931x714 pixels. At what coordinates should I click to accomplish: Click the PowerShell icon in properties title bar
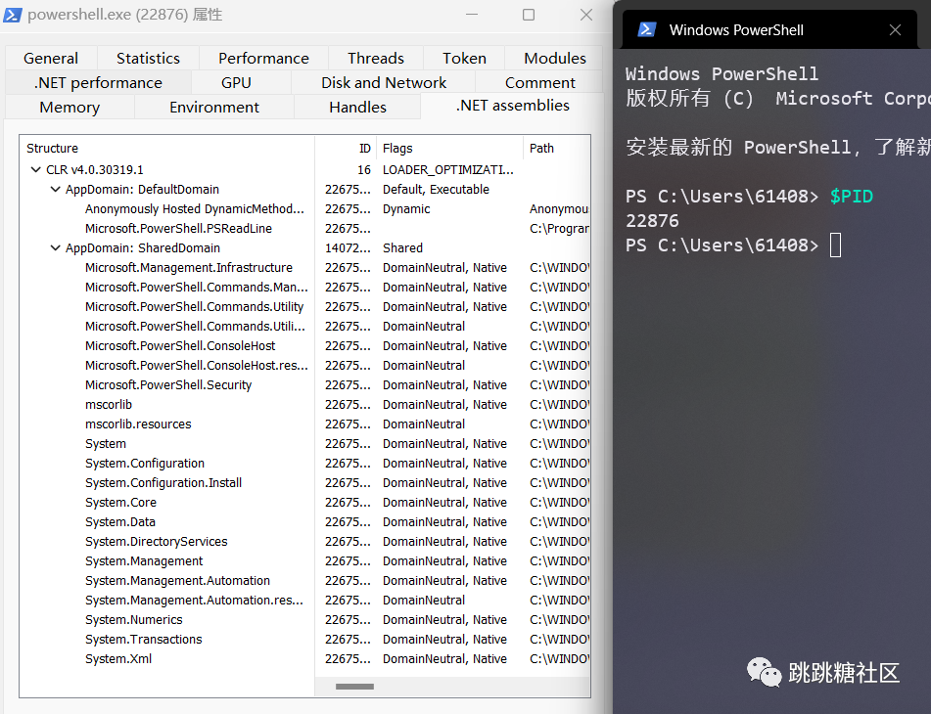pyautogui.click(x=13, y=15)
